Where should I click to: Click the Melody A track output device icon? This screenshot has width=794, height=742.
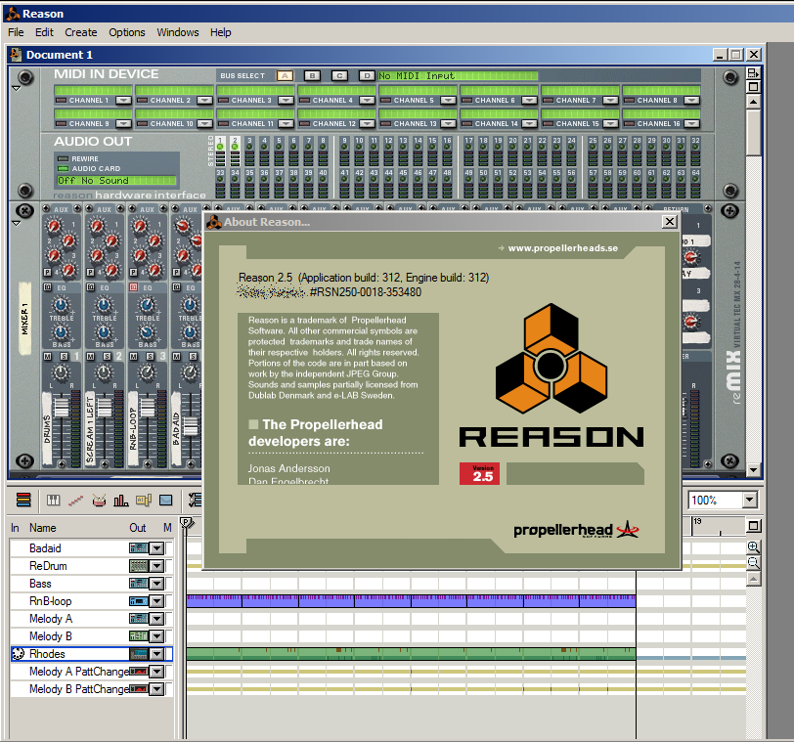(x=138, y=619)
